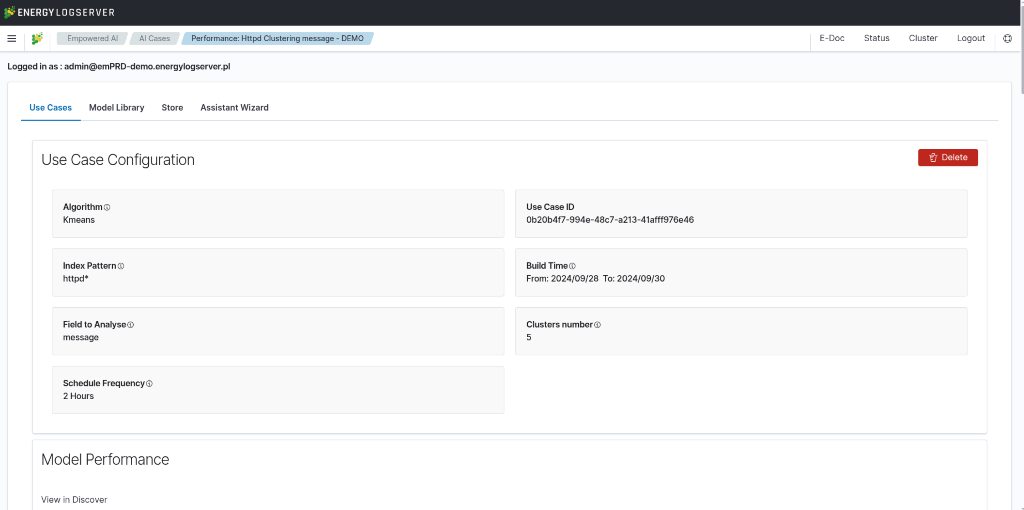Click the Clusters number info icon
This screenshot has height=510, width=1024.
[x=597, y=325]
